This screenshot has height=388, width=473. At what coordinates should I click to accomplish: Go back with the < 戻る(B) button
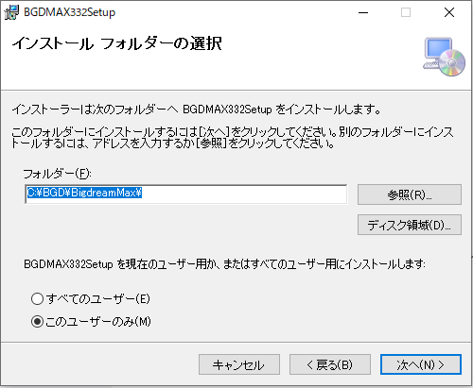[x=330, y=364]
